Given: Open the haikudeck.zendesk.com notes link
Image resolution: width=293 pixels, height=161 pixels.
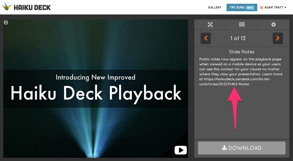Looking at the screenshot, I should point(235,79).
